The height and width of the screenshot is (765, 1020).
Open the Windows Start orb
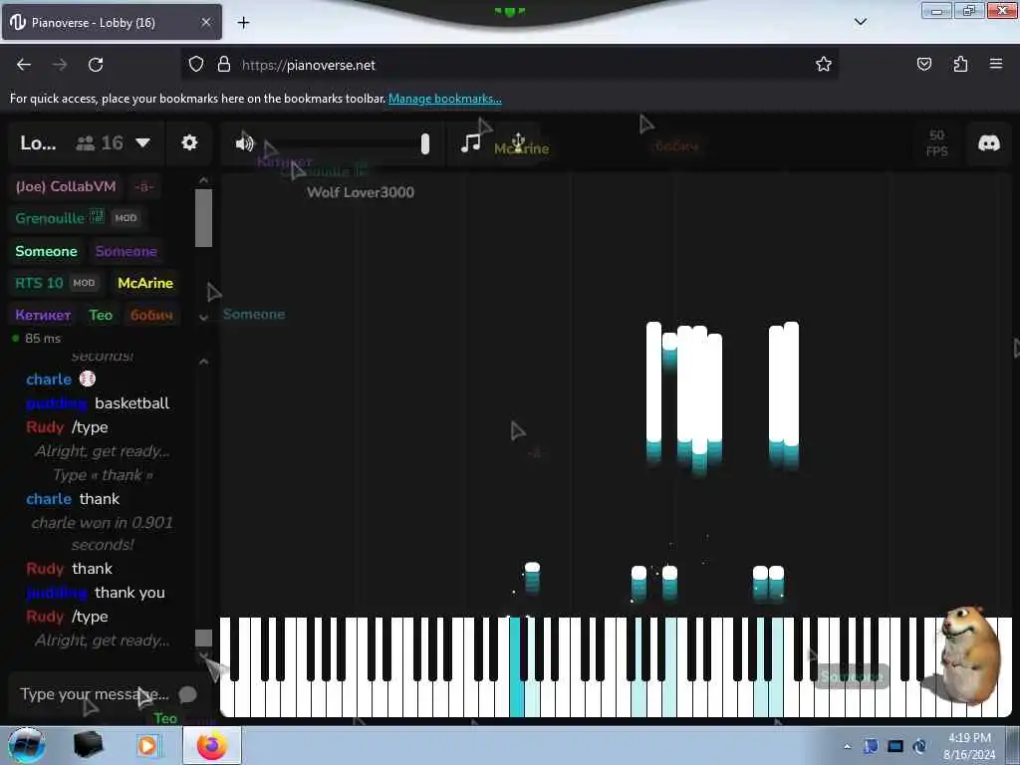[x=26, y=745]
